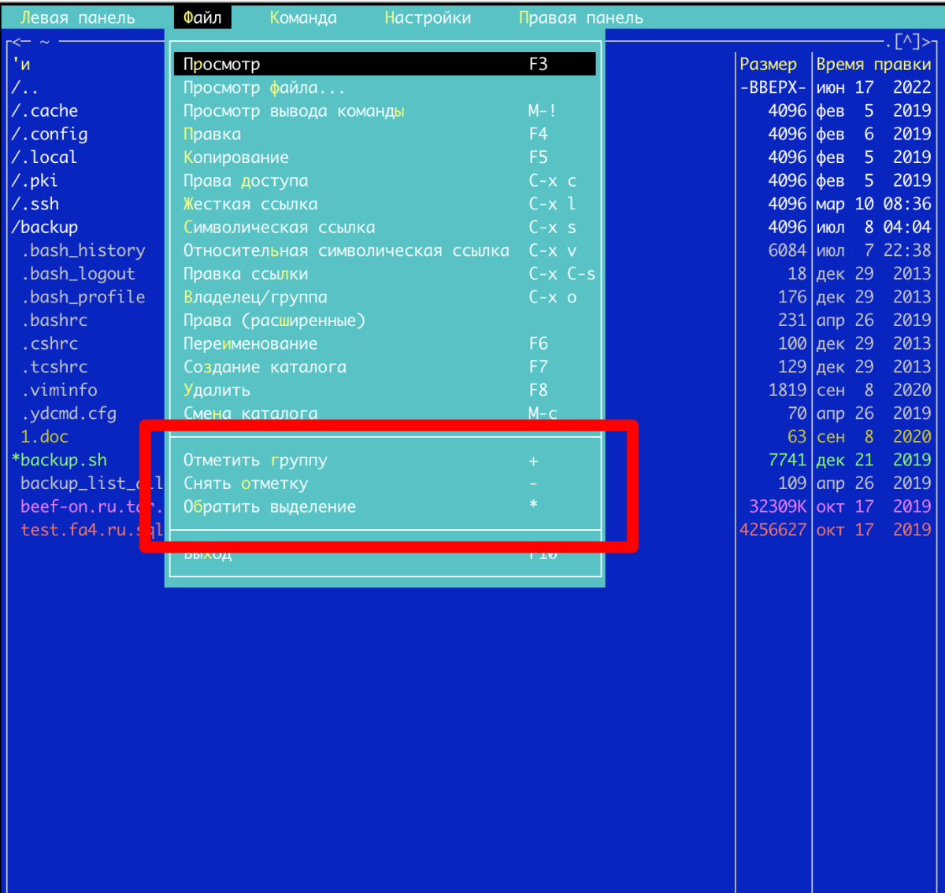Select the beef-on.ru archive file
Image resolution: width=945 pixels, height=893 pixels.
click(91, 506)
